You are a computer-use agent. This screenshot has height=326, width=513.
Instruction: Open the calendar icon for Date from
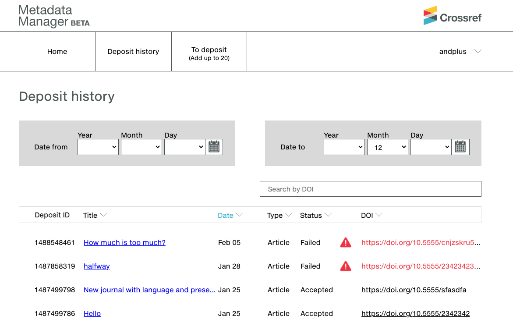click(x=214, y=147)
